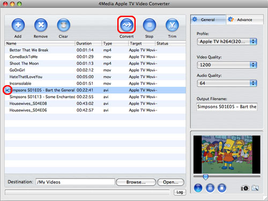Click the Target column header
Viewport: 268px width, 201px height.
tap(142, 43)
